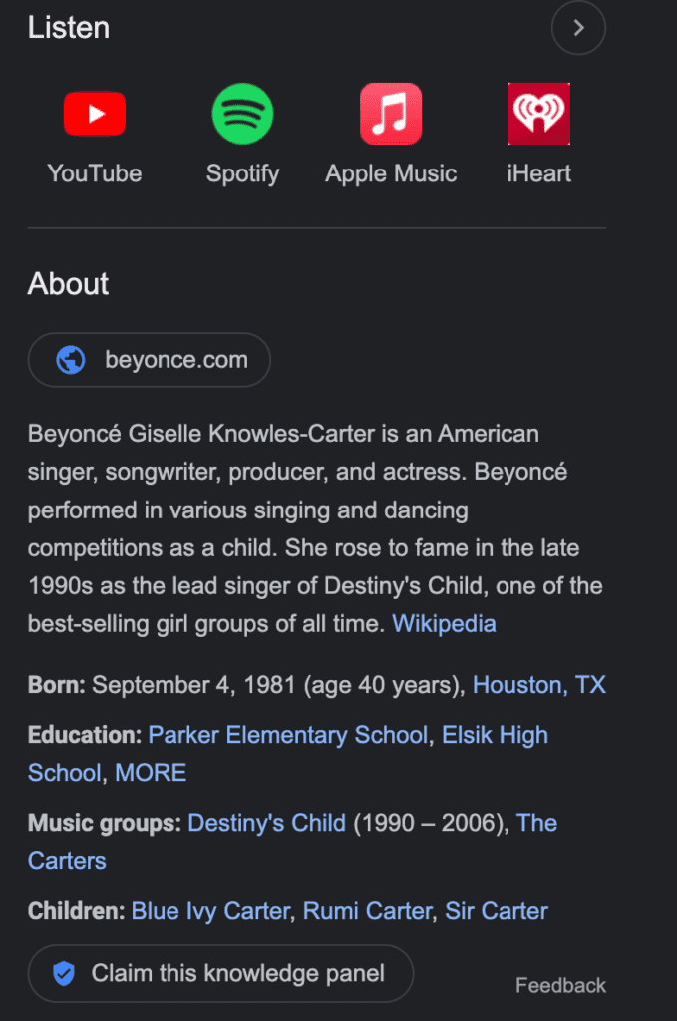Screen dimensions: 677x1021
Task: Click the Parker Elementary School link
Action: click(288, 735)
